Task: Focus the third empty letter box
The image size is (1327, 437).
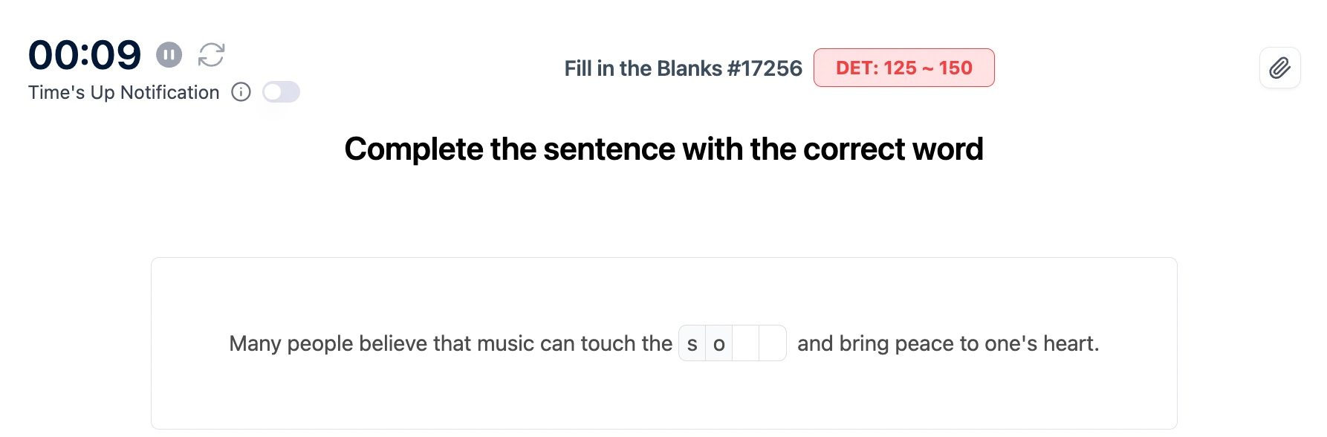Action: (745, 343)
